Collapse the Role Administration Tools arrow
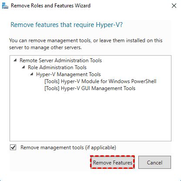The height and width of the screenshot is (181, 181). [23, 67]
